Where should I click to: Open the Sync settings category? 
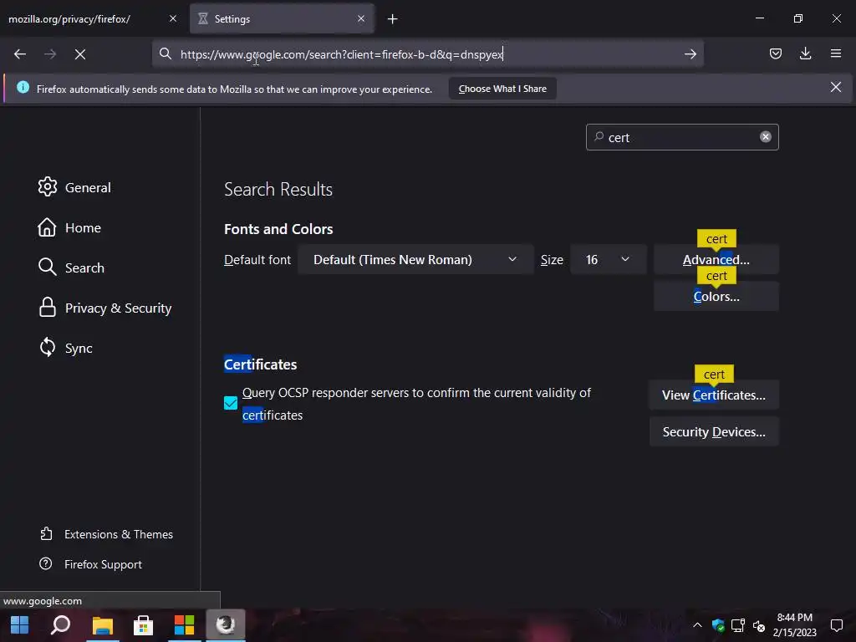coord(65,349)
